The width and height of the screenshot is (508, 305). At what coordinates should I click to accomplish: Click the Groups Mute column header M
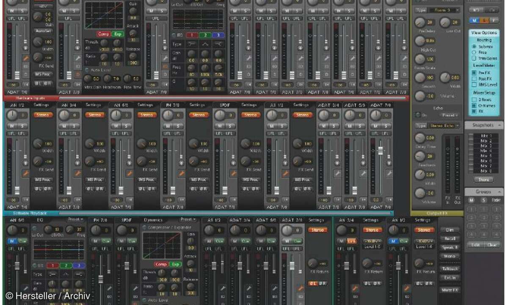[471, 200]
